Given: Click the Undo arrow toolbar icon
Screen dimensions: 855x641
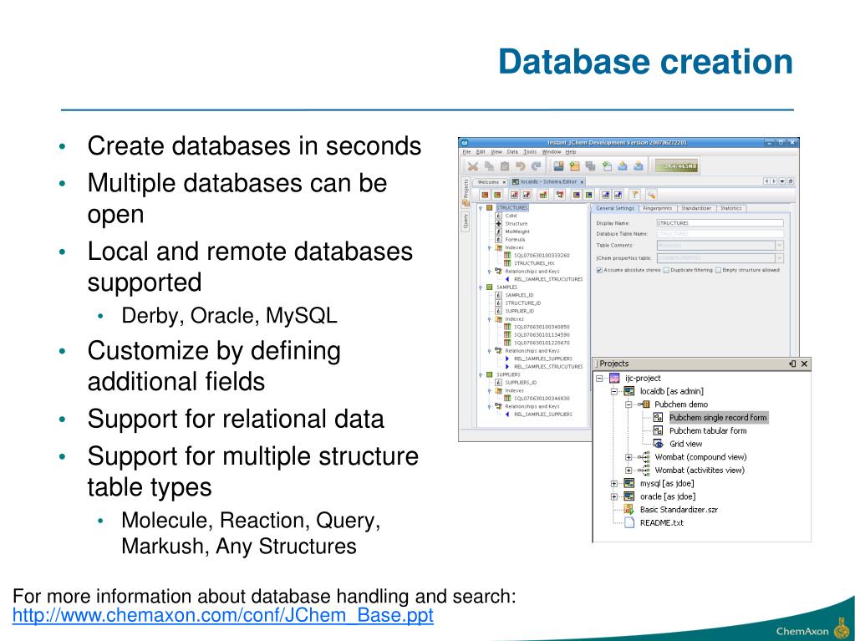Looking at the screenshot, I should click(521, 166).
